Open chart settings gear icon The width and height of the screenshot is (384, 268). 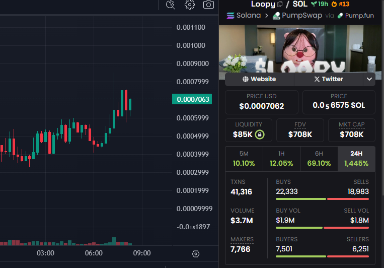(190, 5)
